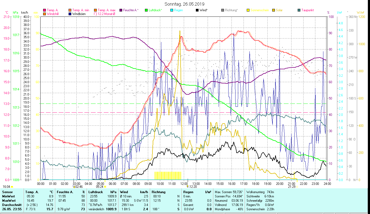The height and width of the screenshot is (214, 370).
Task: Click the Richtung gray legend square
Action: [223, 10]
